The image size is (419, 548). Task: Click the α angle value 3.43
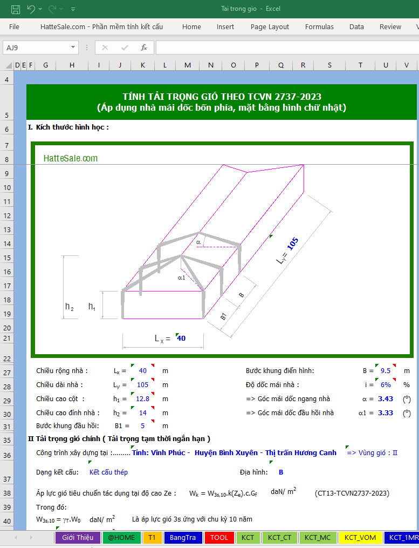click(x=386, y=399)
